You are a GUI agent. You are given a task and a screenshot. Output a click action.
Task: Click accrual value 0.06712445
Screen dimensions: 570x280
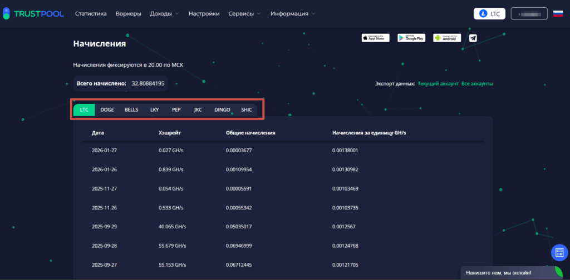[x=239, y=265]
